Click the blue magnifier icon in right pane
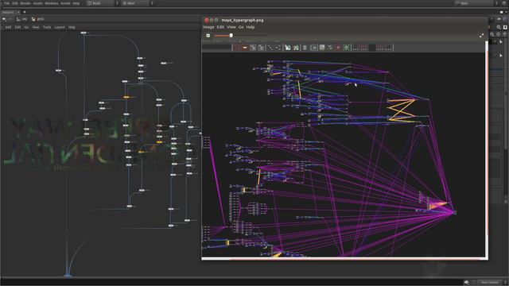This screenshot has width=509, height=286. [492, 34]
